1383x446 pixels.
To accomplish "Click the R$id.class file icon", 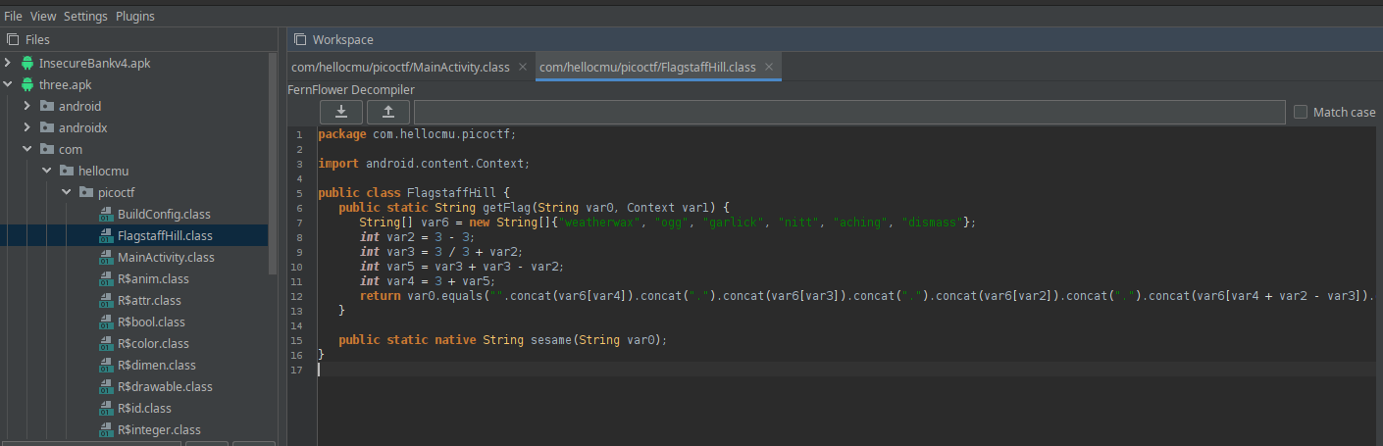I will [106, 408].
